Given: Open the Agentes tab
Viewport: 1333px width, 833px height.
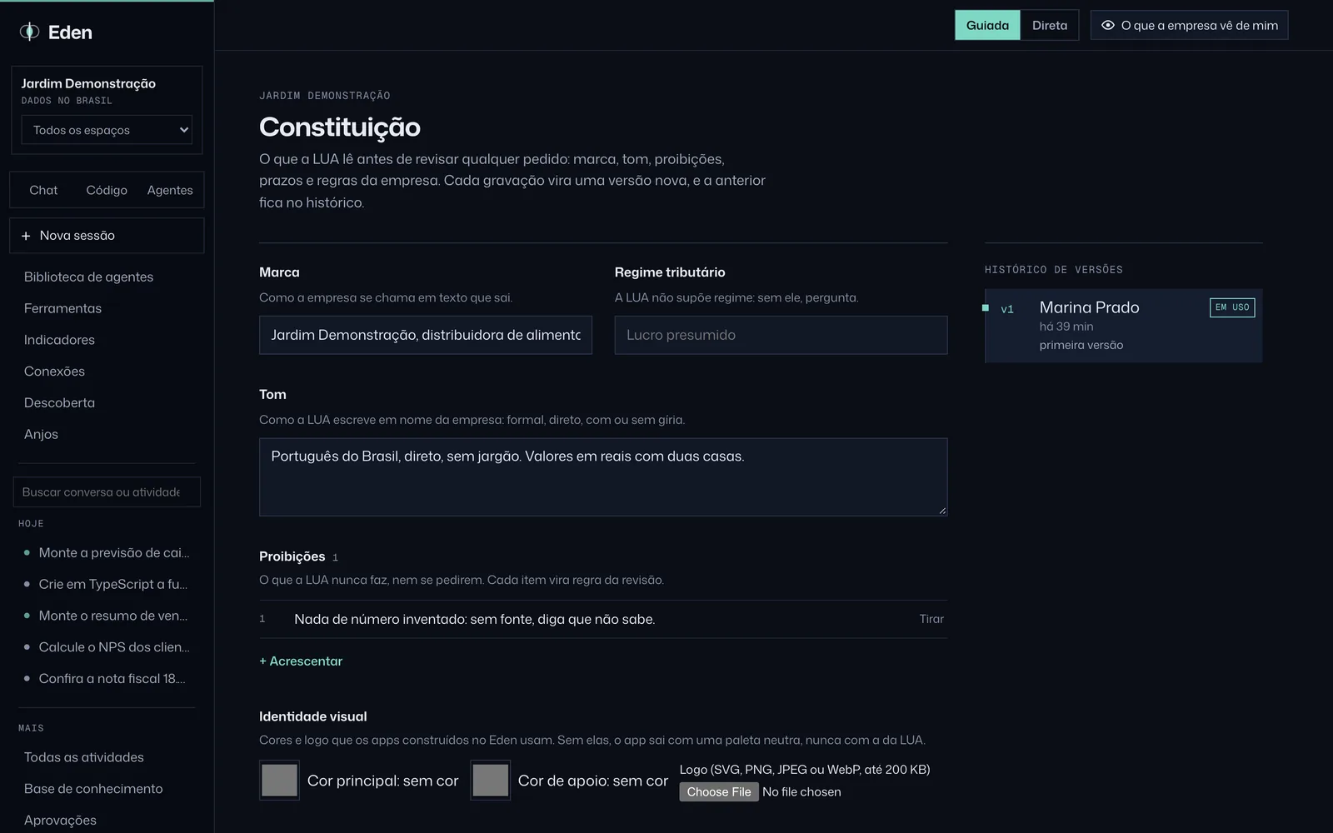Looking at the screenshot, I should tap(170, 190).
